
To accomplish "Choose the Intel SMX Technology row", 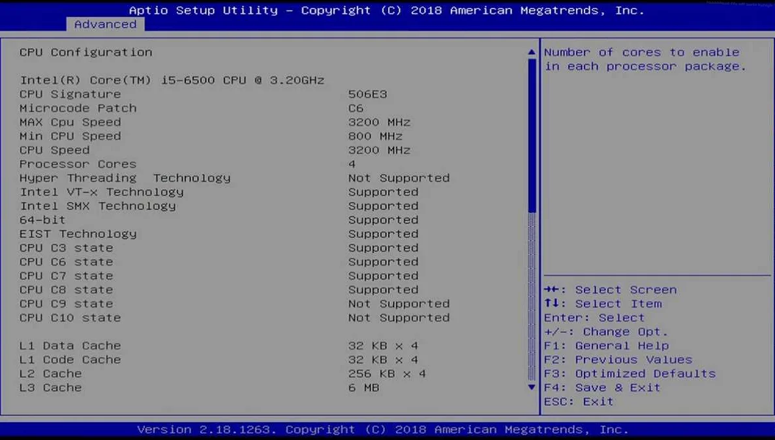I will click(97, 206).
